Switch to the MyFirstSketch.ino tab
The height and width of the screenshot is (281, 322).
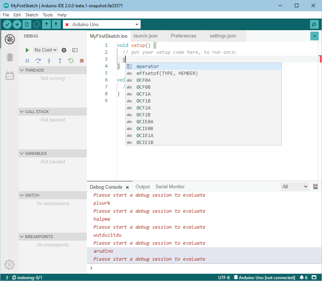click(x=108, y=36)
